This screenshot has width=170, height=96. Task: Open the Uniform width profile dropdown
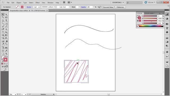click(x=54, y=7)
